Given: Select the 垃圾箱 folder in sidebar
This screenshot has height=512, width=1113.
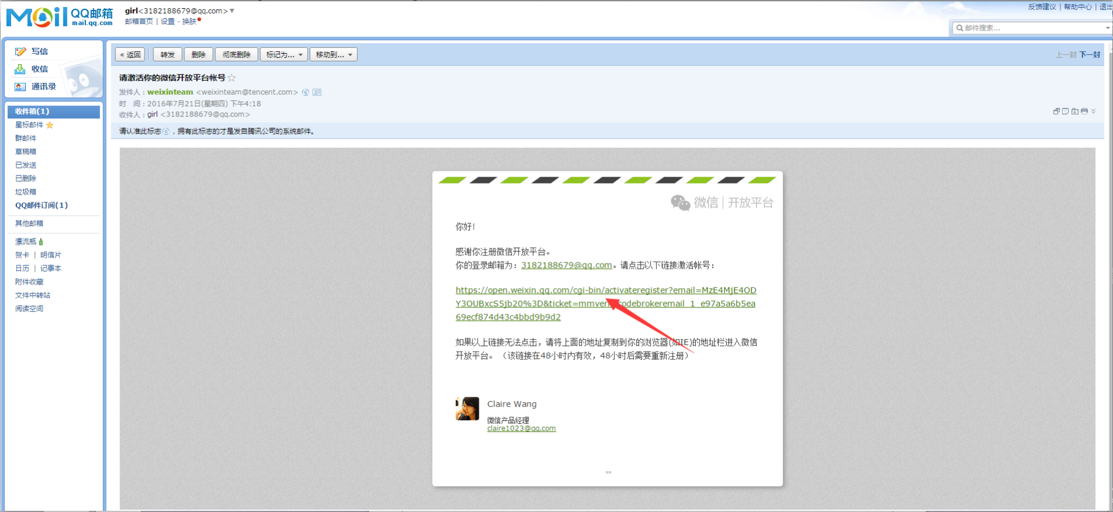Looking at the screenshot, I should 26,192.
